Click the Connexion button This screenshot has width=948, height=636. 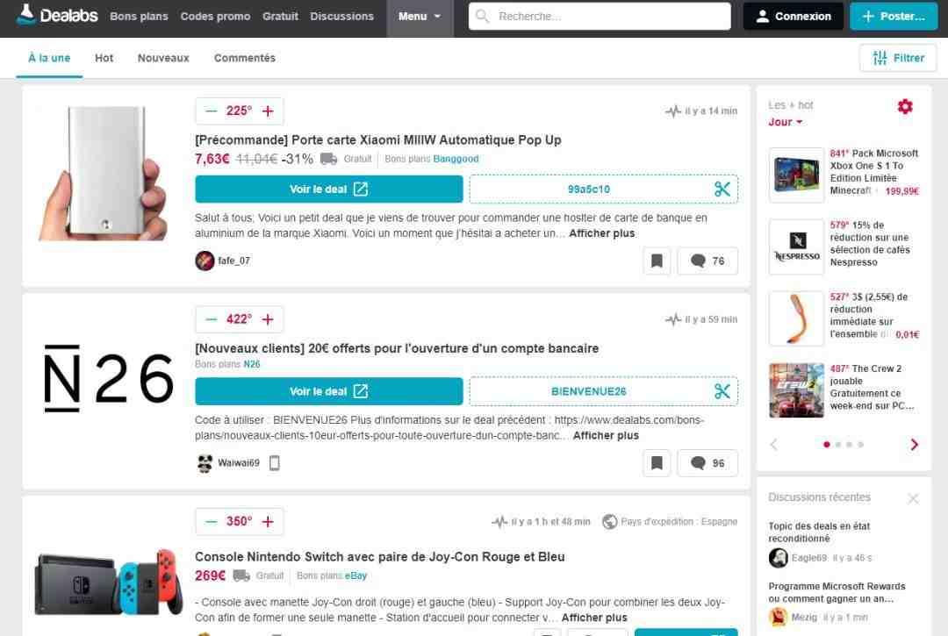coord(793,17)
